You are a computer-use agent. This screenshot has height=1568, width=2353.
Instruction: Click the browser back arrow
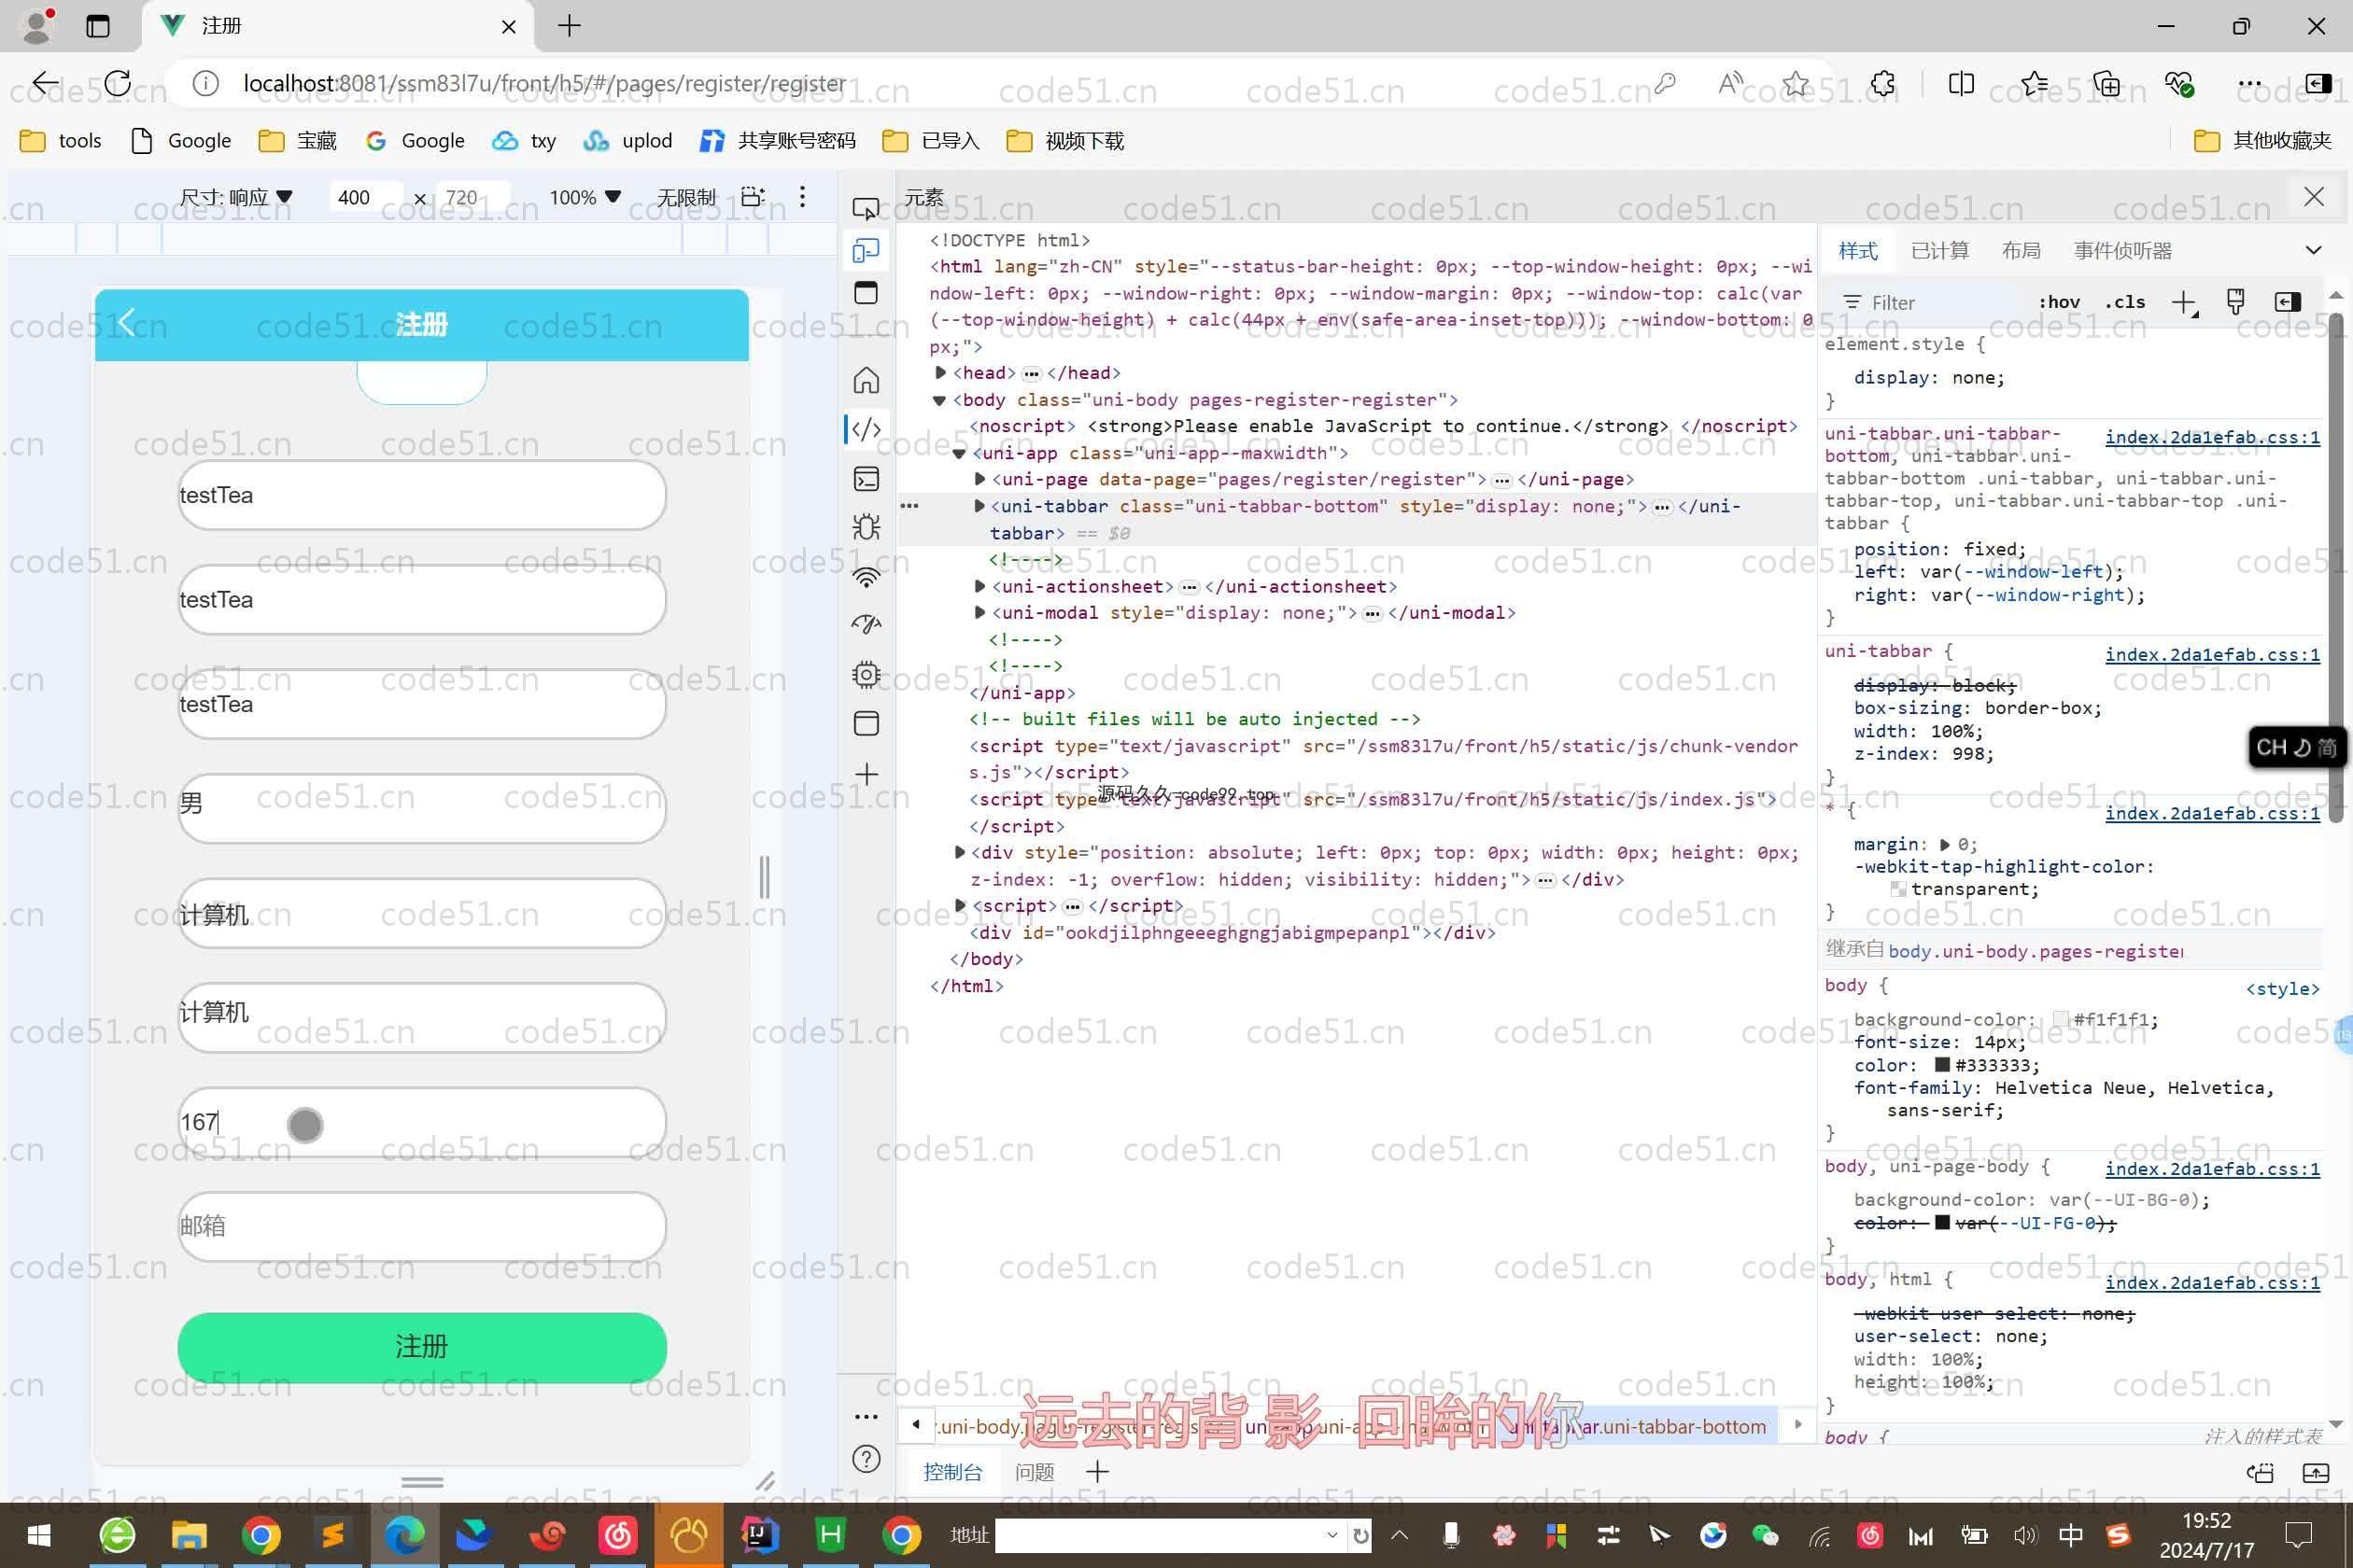45,83
